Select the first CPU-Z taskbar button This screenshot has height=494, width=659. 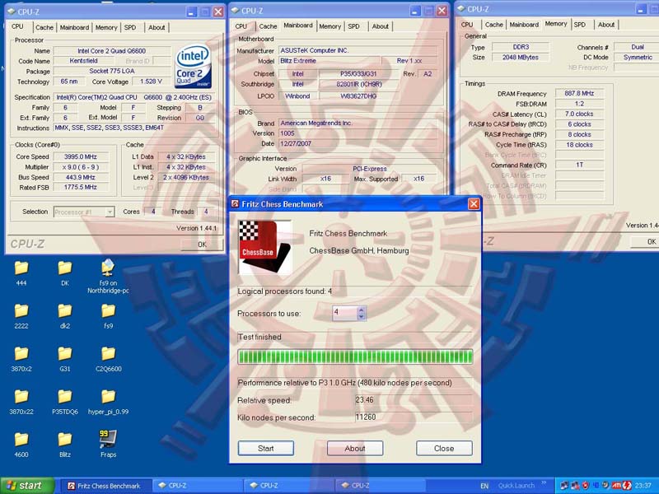coord(196,486)
